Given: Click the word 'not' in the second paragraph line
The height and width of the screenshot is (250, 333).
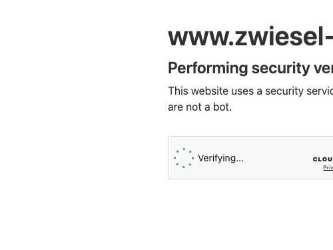Looking at the screenshot, I should [193, 107].
